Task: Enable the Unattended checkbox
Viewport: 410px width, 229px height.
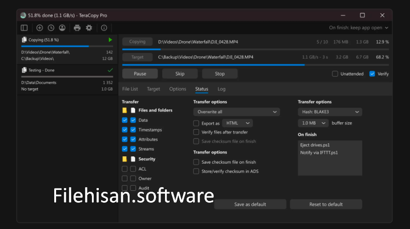Action: tap(335, 74)
